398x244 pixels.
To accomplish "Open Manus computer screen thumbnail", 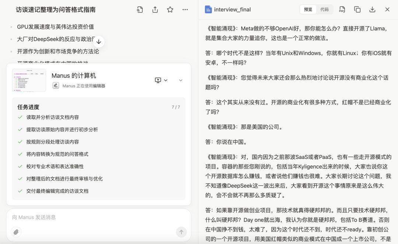I will (x=29, y=80).
